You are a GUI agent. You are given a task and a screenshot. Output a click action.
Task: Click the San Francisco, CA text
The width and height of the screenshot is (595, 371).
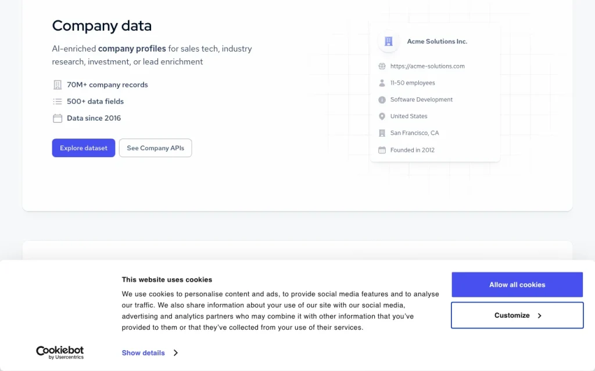414,133
